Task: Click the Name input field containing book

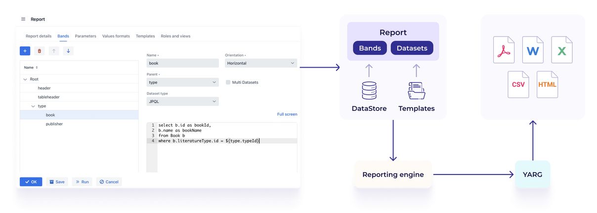Action: point(183,63)
